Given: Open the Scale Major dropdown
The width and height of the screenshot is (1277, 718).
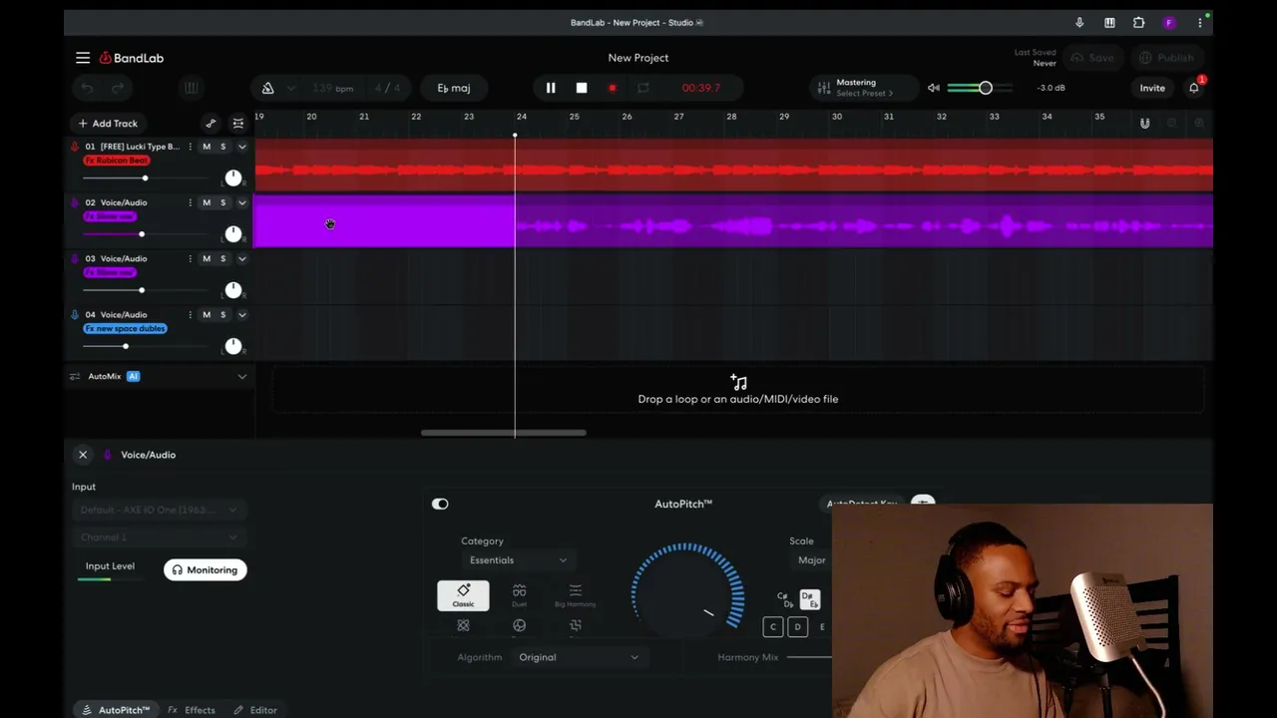Looking at the screenshot, I should (x=810, y=560).
